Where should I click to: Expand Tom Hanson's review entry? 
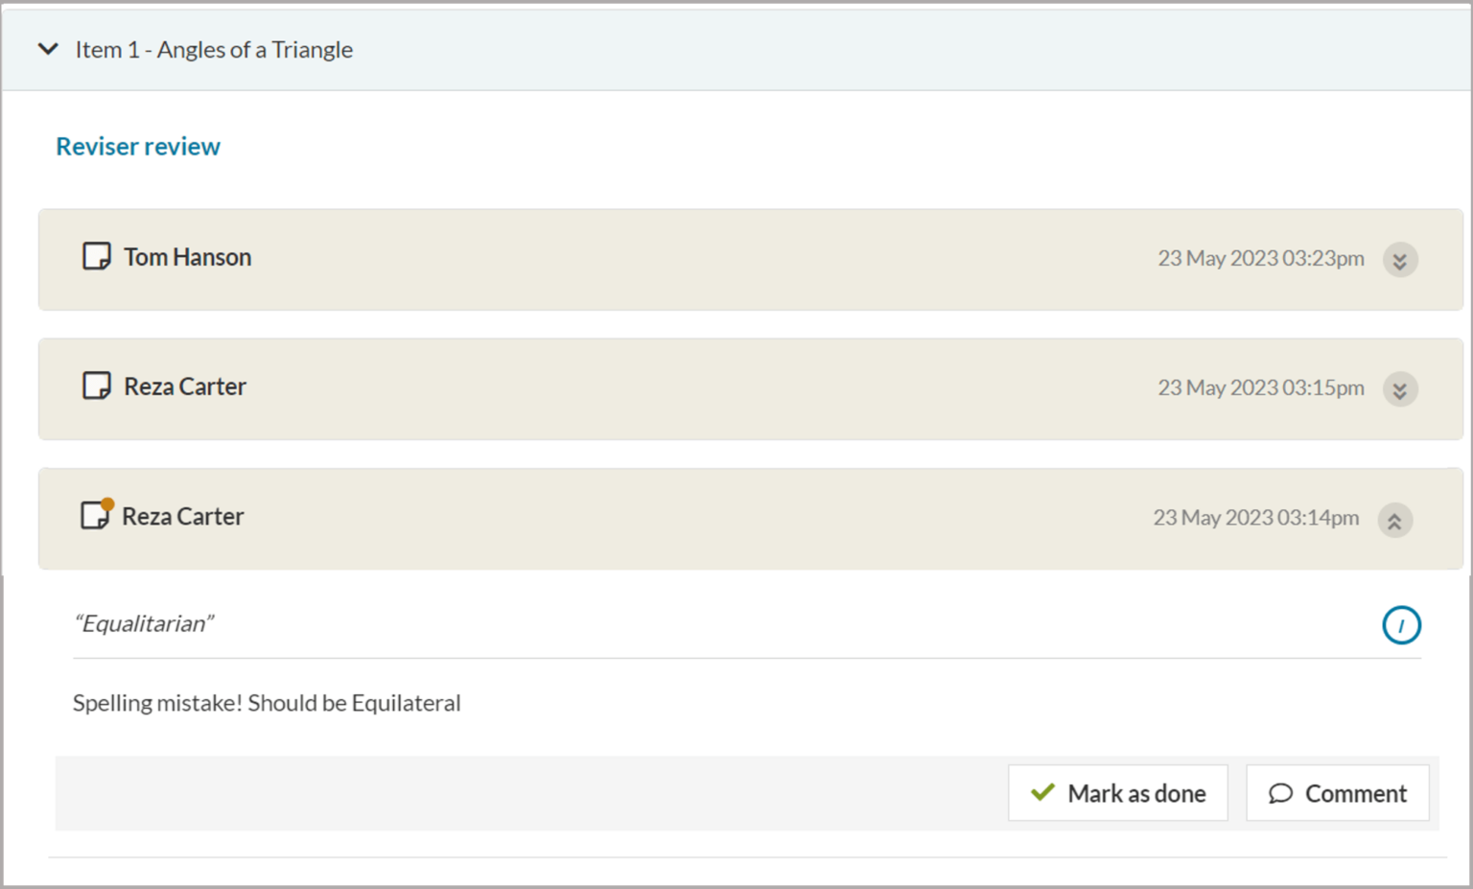point(1399,260)
